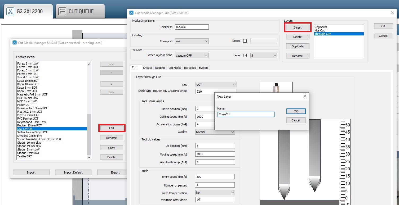This screenshot has width=399, height=205.
Task: Uncheck the vacuum Level checkbox
Action: tap(245, 55)
